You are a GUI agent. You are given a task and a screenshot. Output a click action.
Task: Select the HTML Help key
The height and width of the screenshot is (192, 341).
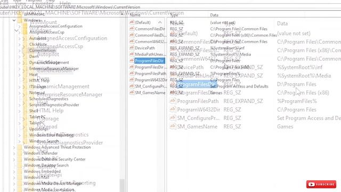(x=39, y=81)
